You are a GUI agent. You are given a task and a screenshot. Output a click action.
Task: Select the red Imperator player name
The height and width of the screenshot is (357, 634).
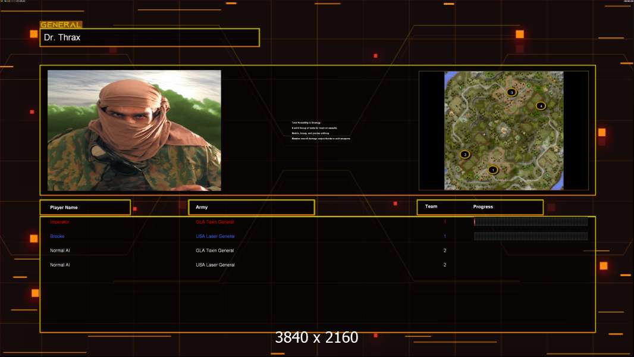coord(59,222)
